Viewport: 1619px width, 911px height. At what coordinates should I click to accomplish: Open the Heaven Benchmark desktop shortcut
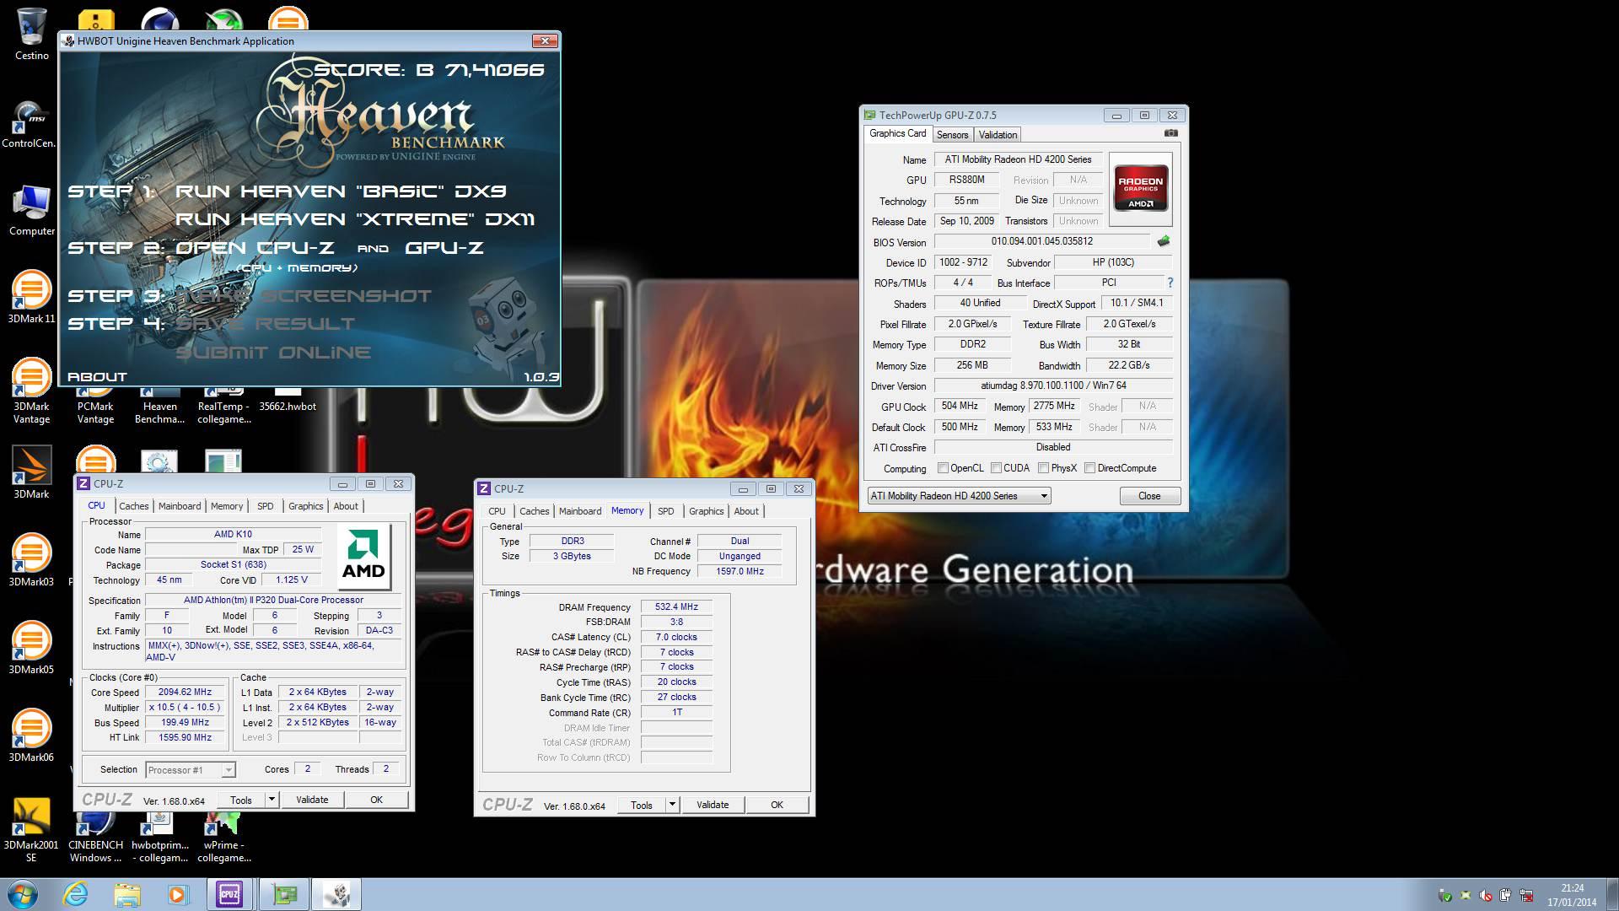159,407
